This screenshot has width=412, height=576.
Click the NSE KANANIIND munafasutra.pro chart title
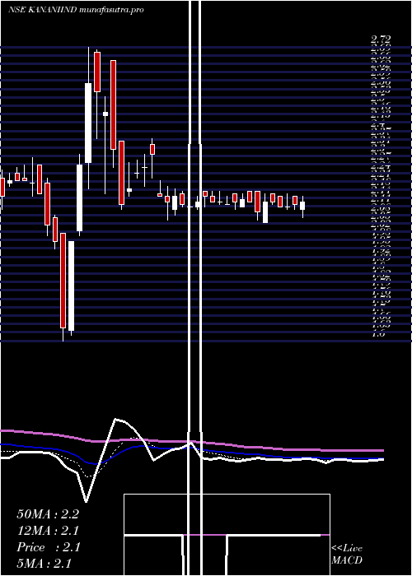[76, 10]
